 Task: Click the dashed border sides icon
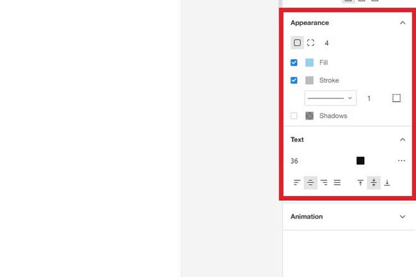[396, 98]
